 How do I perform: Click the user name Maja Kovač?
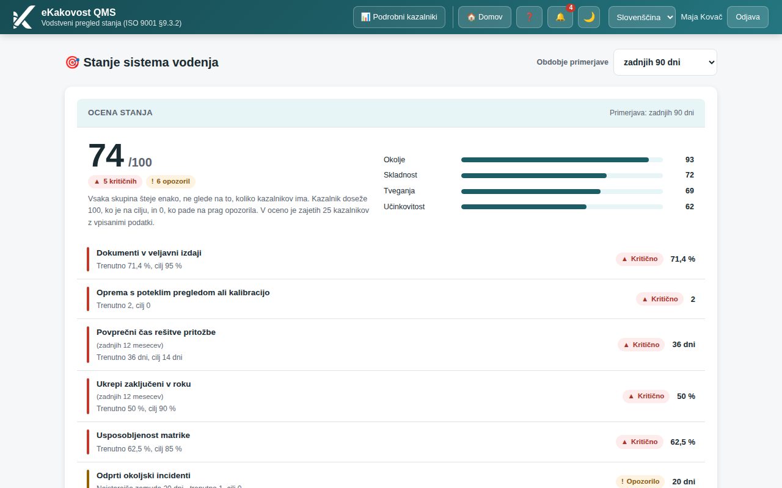[x=701, y=17]
